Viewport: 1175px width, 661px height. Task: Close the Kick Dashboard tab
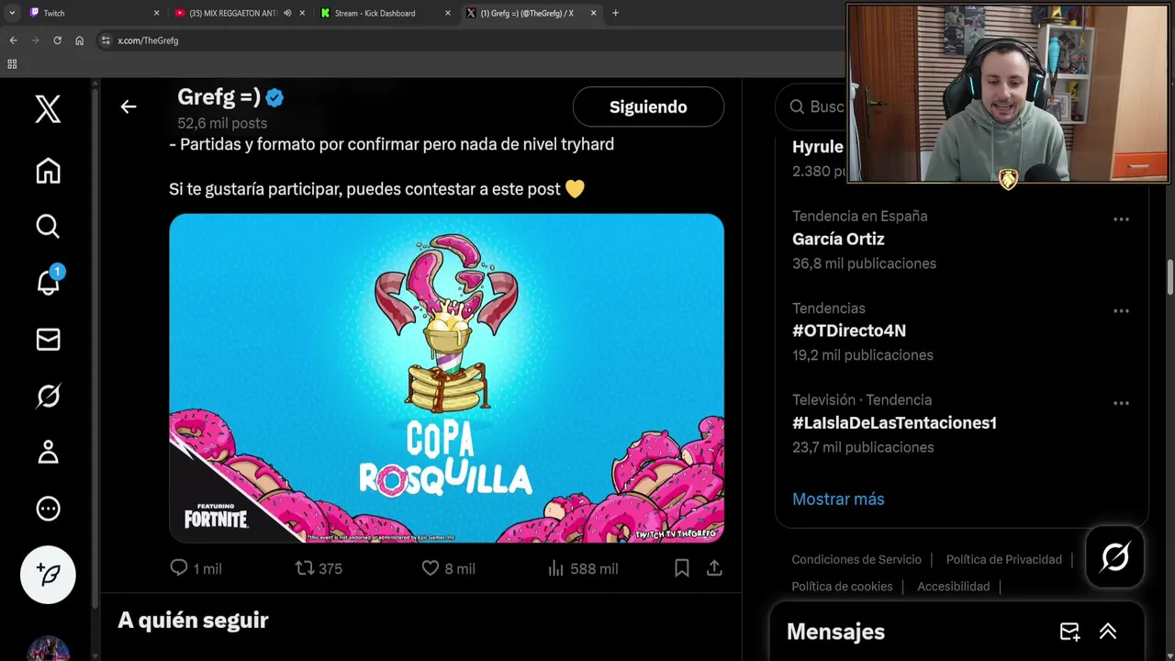[448, 13]
